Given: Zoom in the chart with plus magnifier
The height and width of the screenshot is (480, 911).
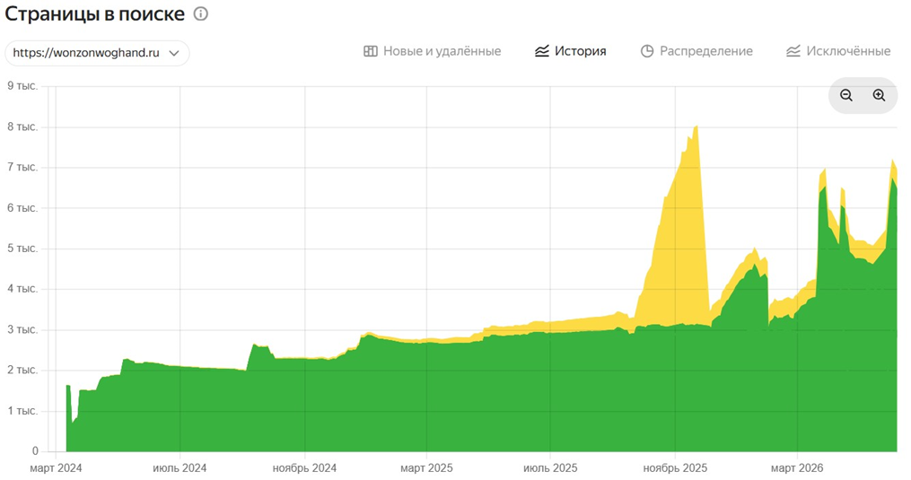Looking at the screenshot, I should (x=879, y=95).
